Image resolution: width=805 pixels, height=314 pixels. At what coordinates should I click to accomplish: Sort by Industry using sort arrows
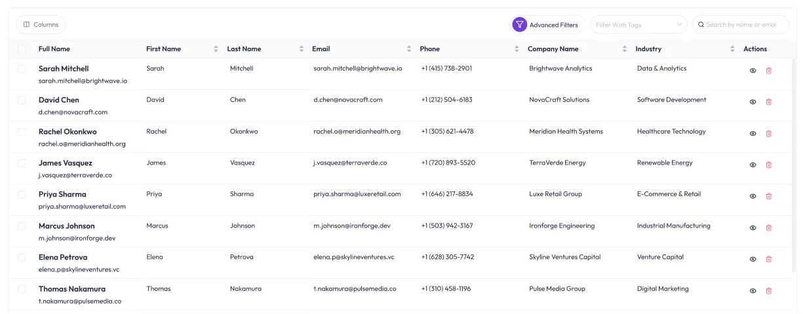(732, 49)
